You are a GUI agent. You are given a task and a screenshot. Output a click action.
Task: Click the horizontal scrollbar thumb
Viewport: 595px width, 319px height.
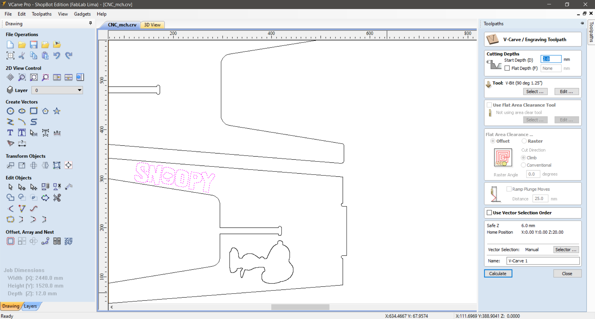(300, 307)
